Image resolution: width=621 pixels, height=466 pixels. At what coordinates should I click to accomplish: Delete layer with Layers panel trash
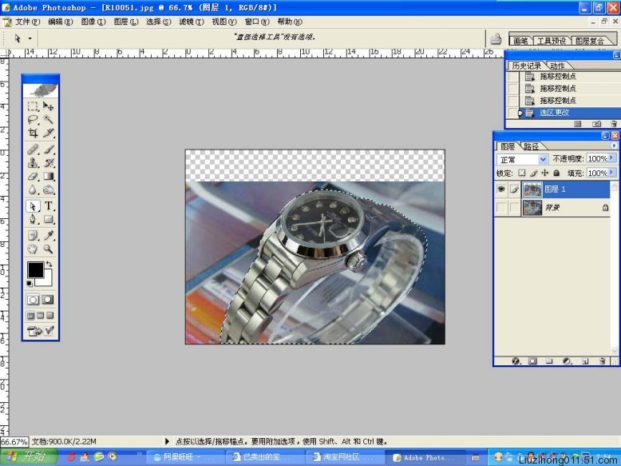603,361
